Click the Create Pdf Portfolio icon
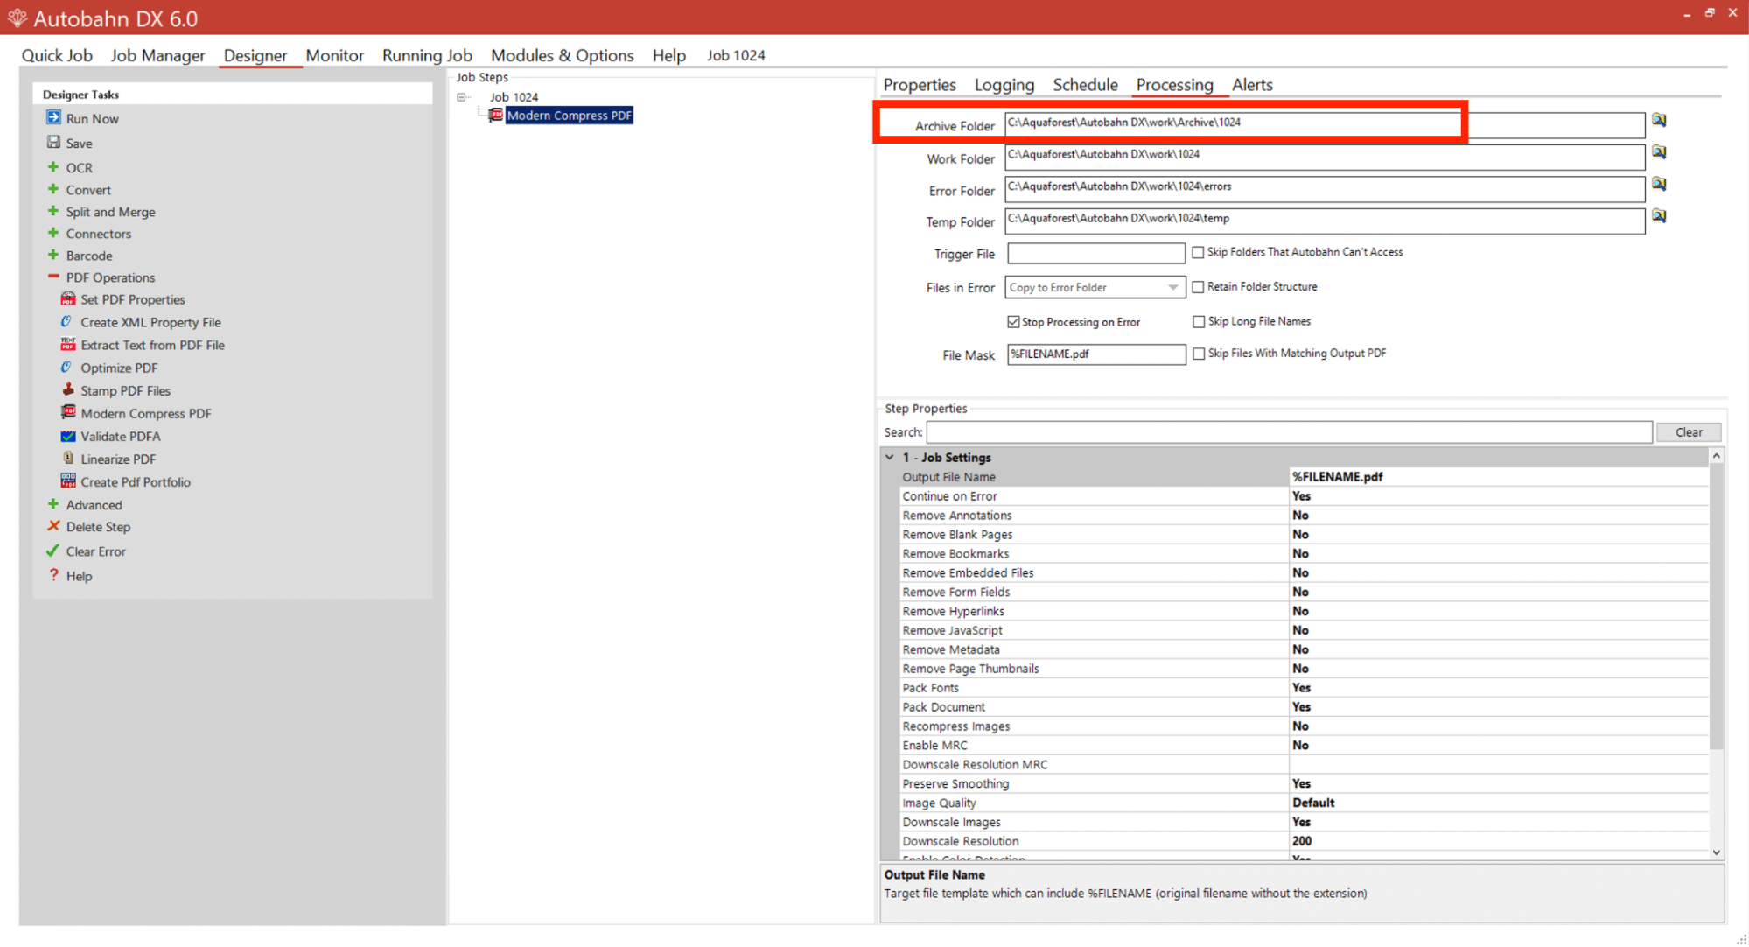This screenshot has width=1749, height=947. [x=68, y=481]
